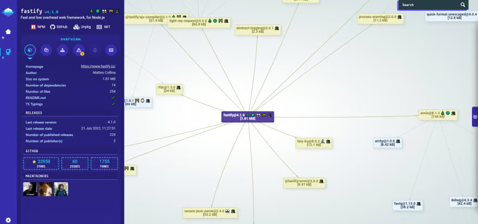This screenshot has width=478, height=224.
Task: Select the debug@4.3.4 node
Action: point(463,202)
